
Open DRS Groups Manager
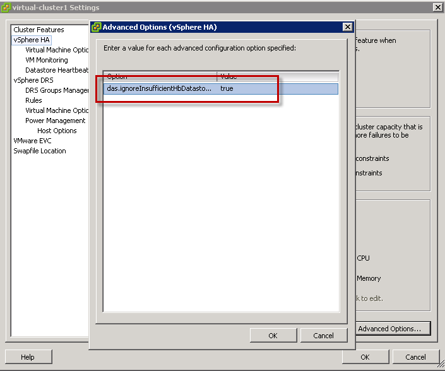coord(57,90)
